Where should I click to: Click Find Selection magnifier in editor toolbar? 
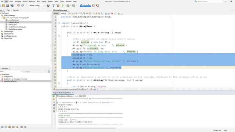[x=82, y=14]
